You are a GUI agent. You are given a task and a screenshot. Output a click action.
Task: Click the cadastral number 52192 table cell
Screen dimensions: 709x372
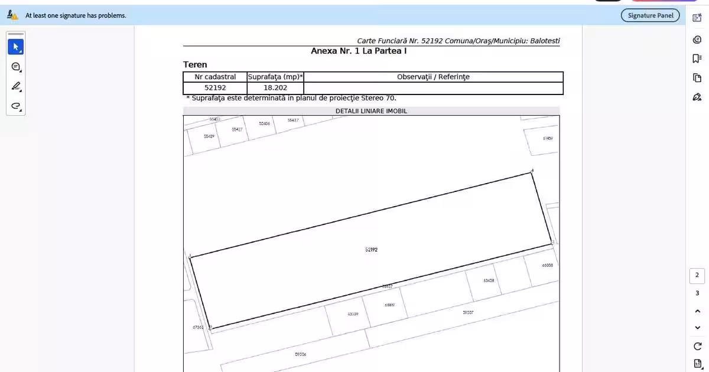pos(215,88)
